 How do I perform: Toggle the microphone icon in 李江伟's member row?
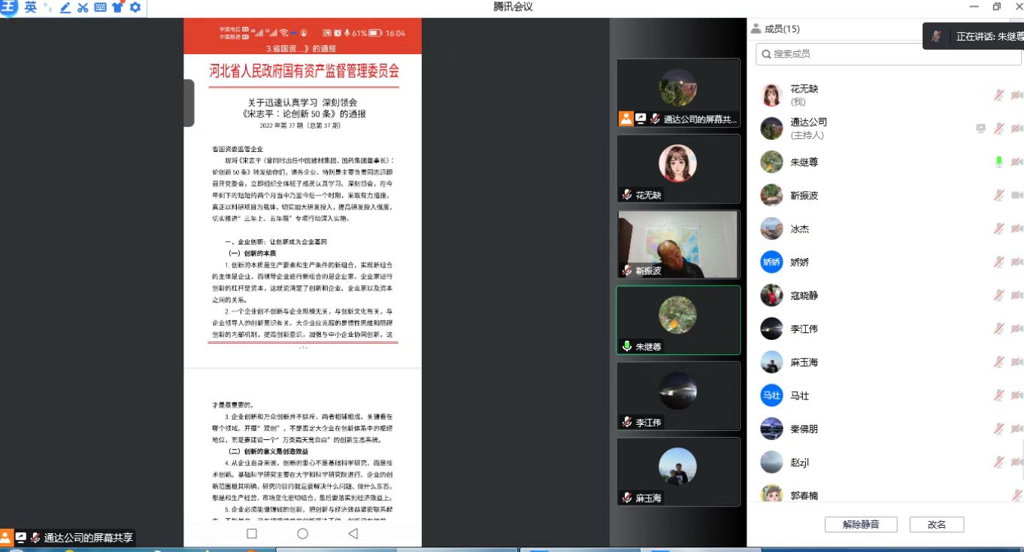998,329
